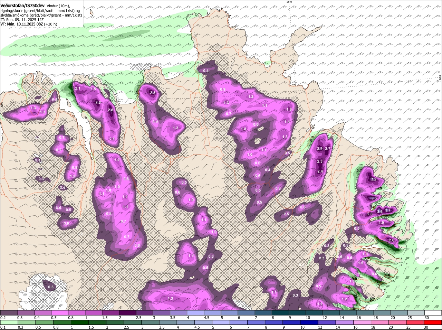Click the 0.1 label in the rain legend
Image resolution: width=442 pixels, height=330 pixels.
tap(3, 327)
